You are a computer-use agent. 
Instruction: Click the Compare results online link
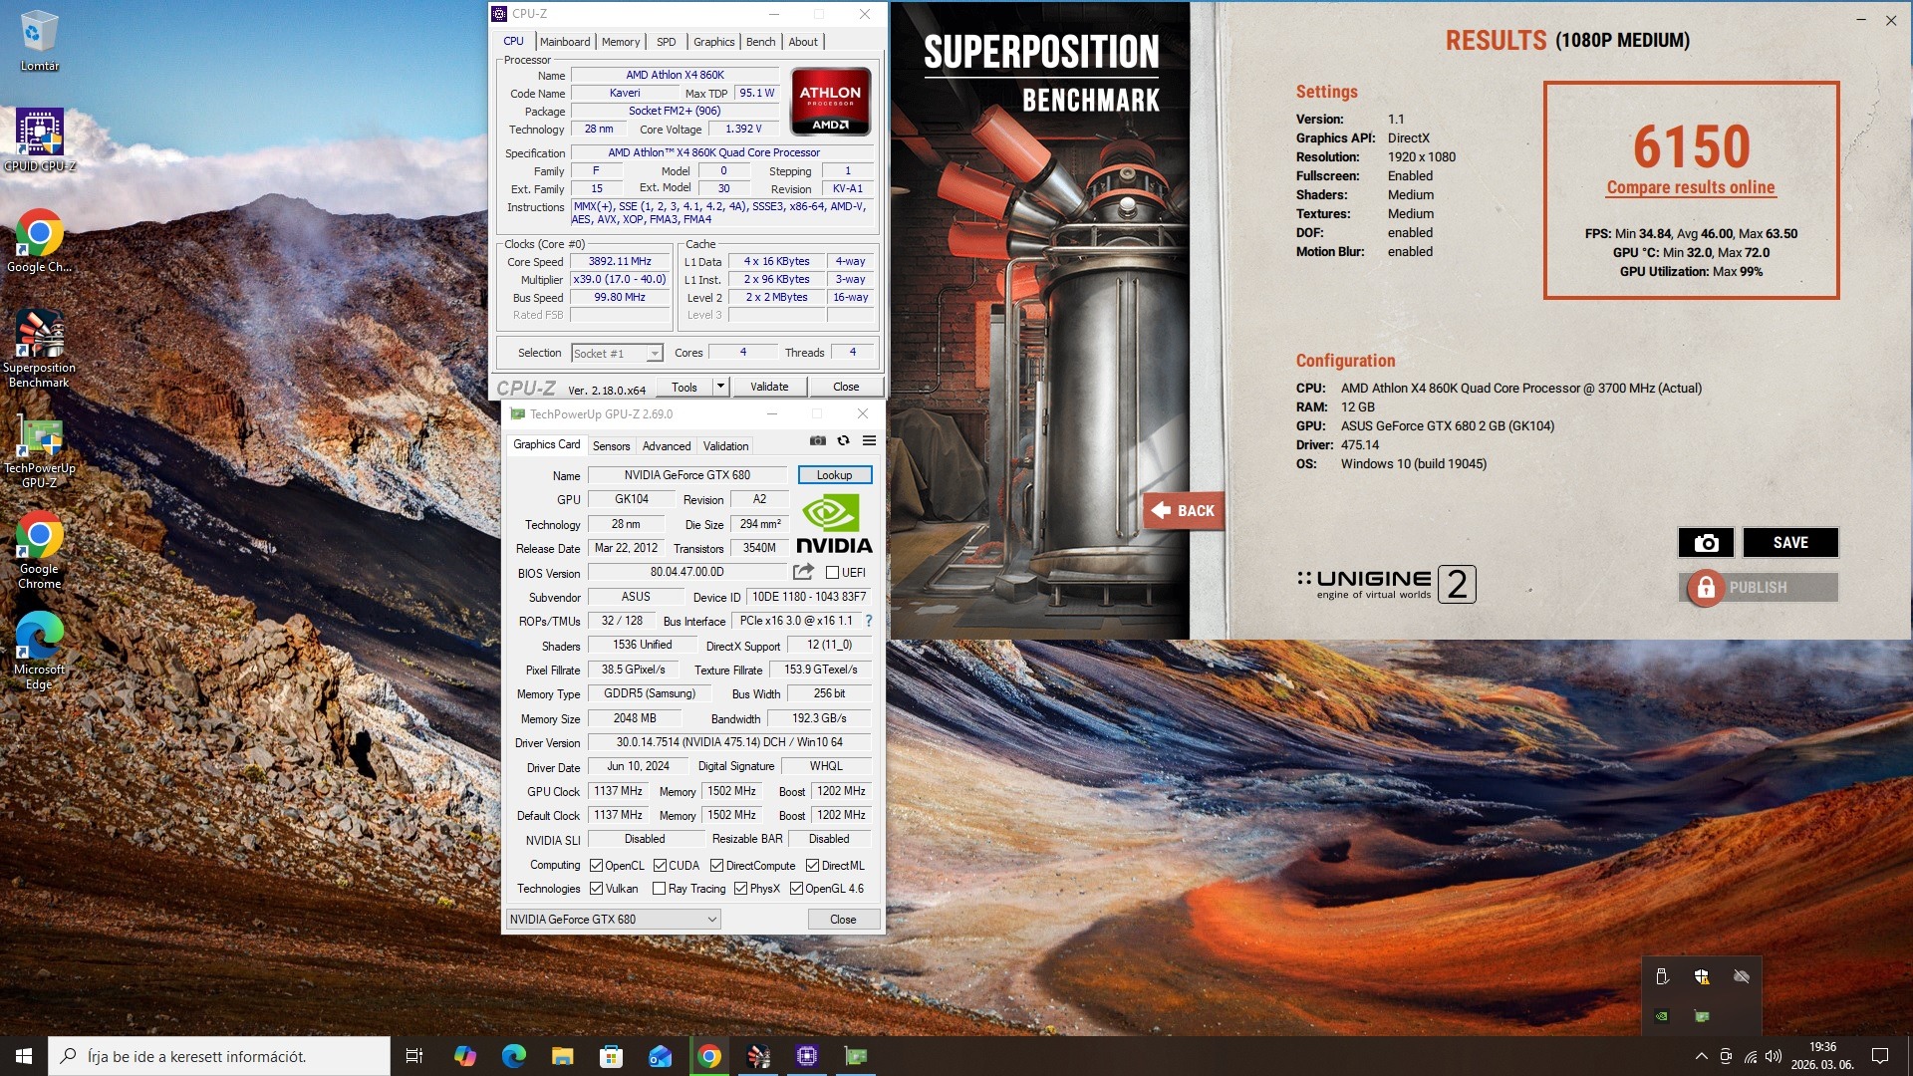(x=1690, y=187)
